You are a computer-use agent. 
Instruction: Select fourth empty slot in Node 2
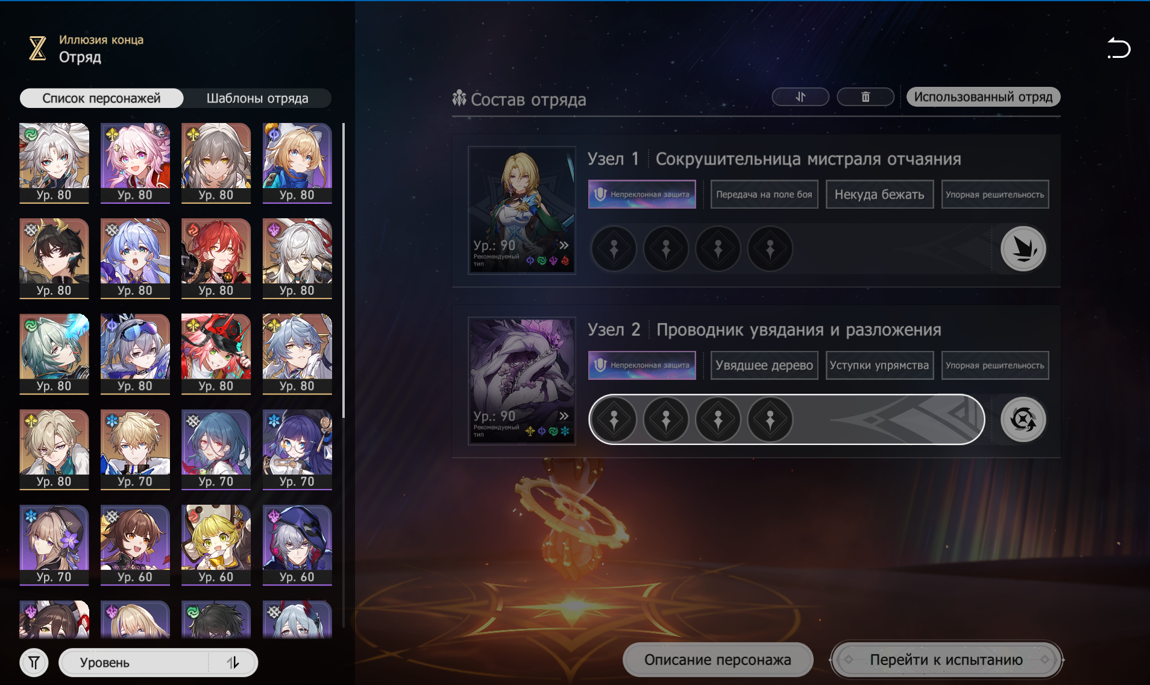click(x=770, y=419)
